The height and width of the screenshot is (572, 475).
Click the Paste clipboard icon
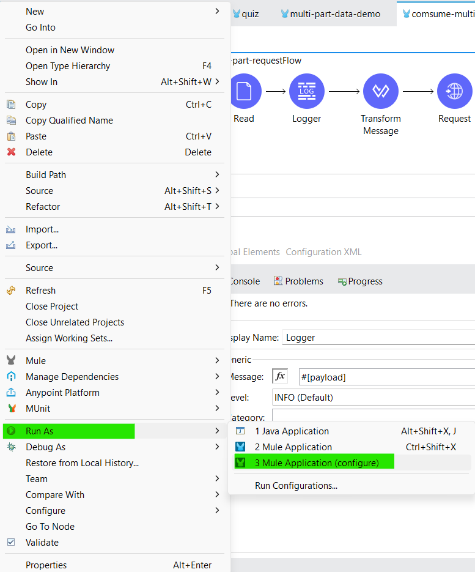(11, 136)
